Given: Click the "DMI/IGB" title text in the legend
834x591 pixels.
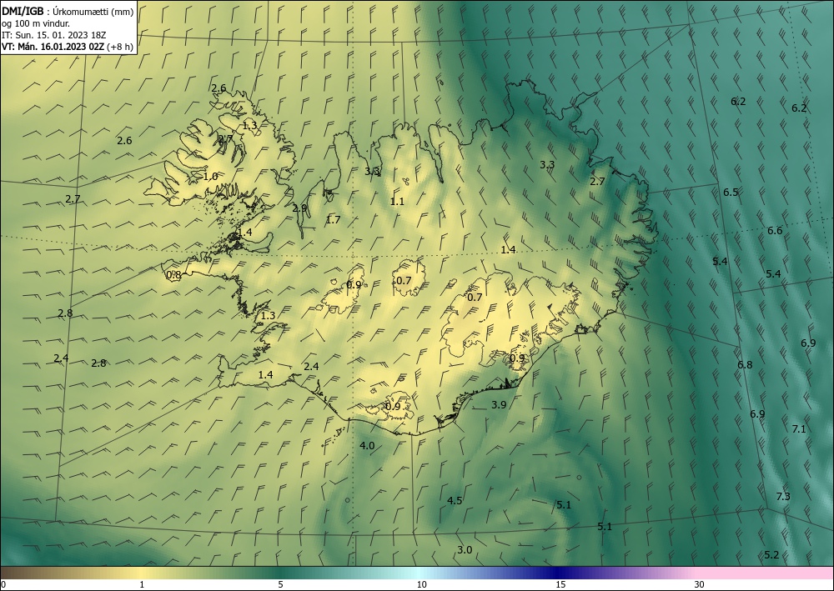Looking at the screenshot, I should pos(23,12).
